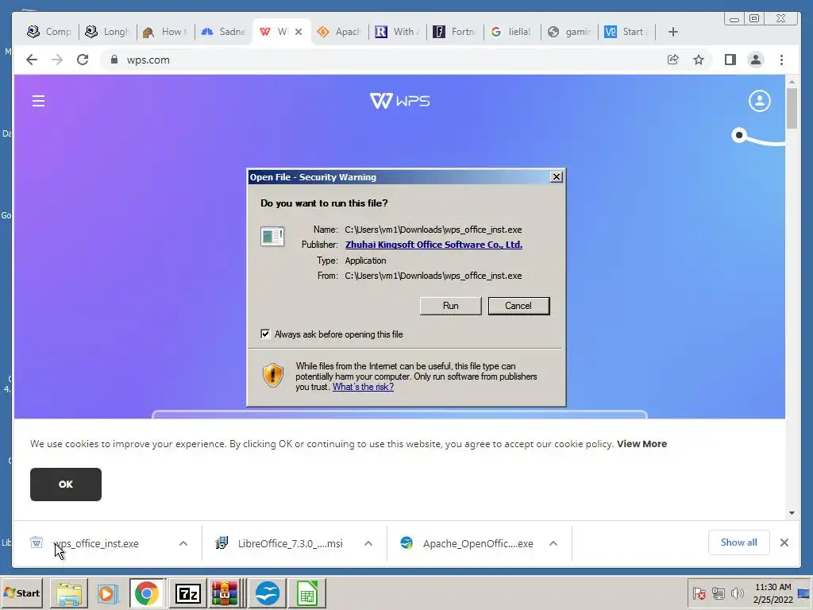Open the Chrome profile avatar
Viewport: 813px width, 610px height.
coord(756,60)
